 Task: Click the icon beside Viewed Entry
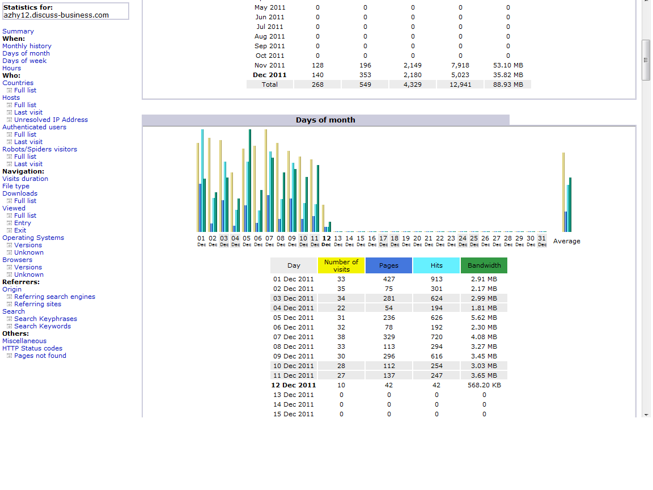pos(9,223)
